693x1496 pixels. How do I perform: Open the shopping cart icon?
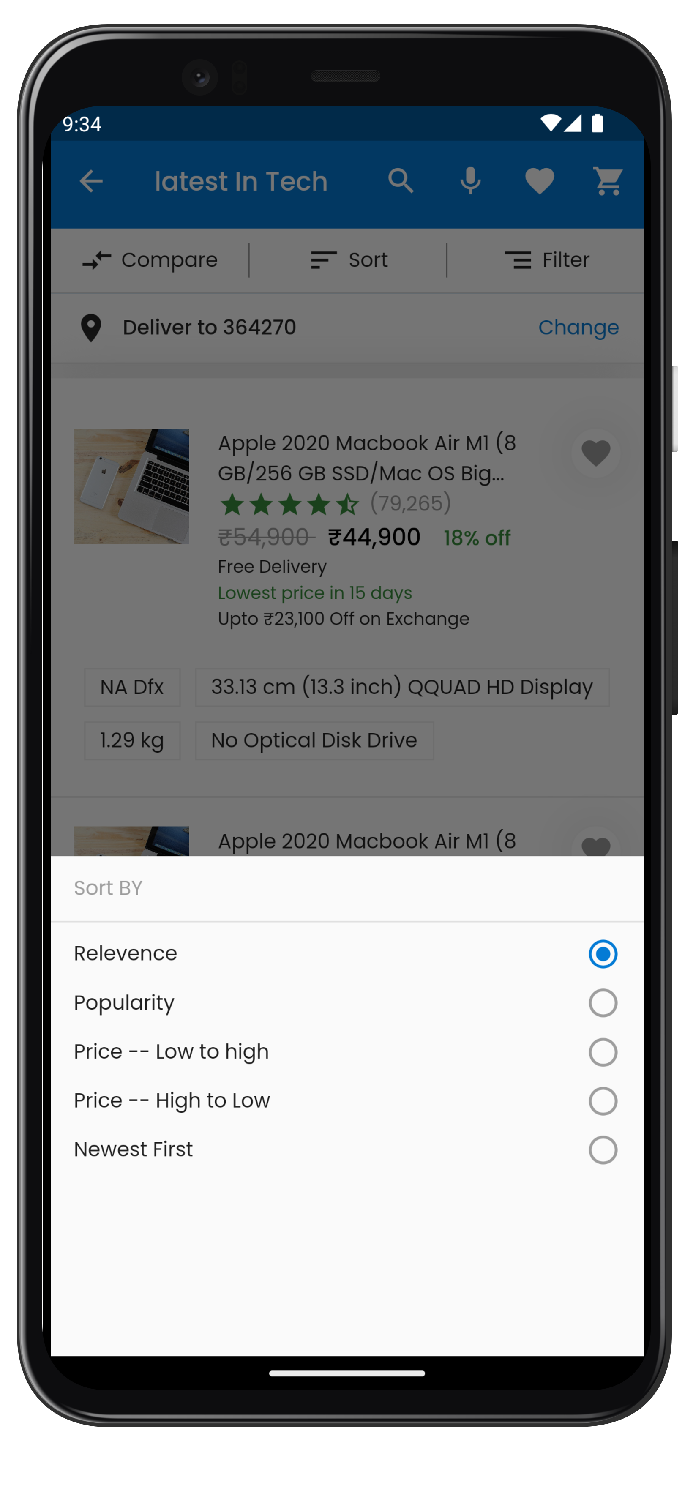(x=608, y=181)
